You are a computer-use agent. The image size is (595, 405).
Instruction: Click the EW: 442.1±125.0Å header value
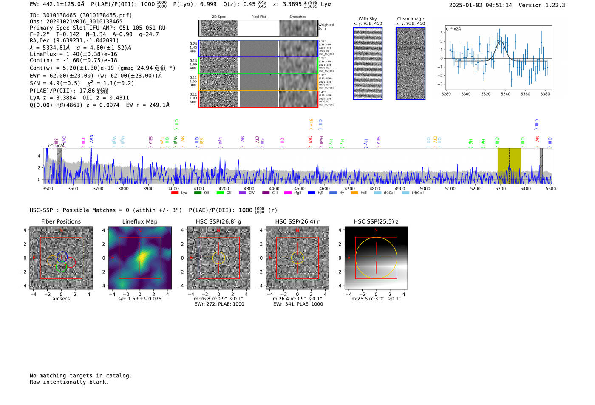click(57, 4)
